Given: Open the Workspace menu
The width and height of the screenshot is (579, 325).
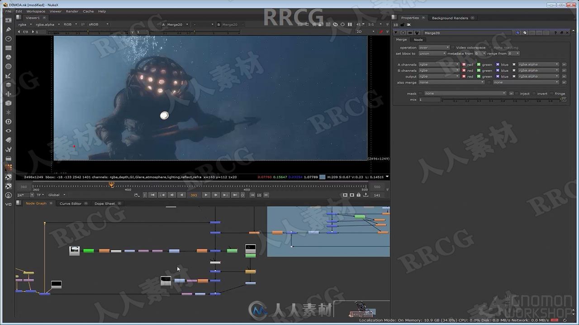Looking at the screenshot, I should point(36,11).
